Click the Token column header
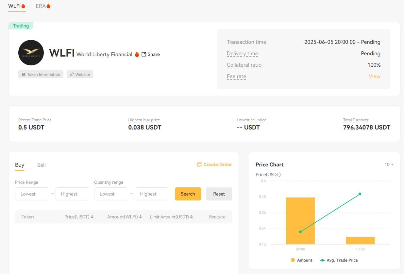Viewport: 404px width, 274px height. tap(28, 217)
